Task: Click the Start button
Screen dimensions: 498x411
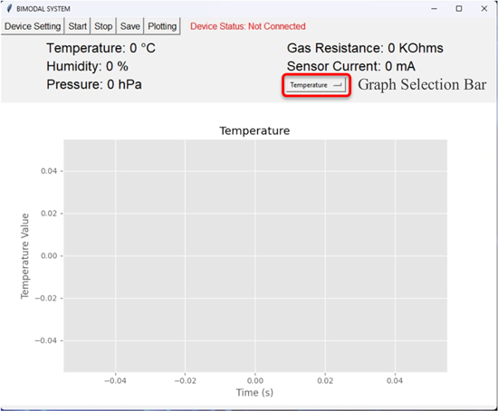Action: (x=78, y=26)
